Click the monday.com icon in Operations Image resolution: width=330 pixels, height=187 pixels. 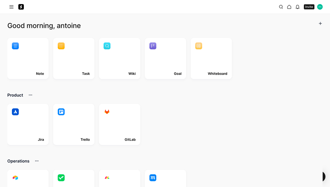point(107,178)
